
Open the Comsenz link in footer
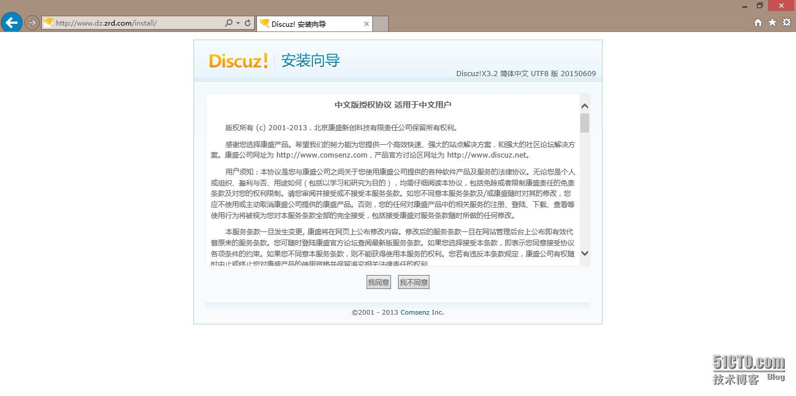tap(415, 312)
